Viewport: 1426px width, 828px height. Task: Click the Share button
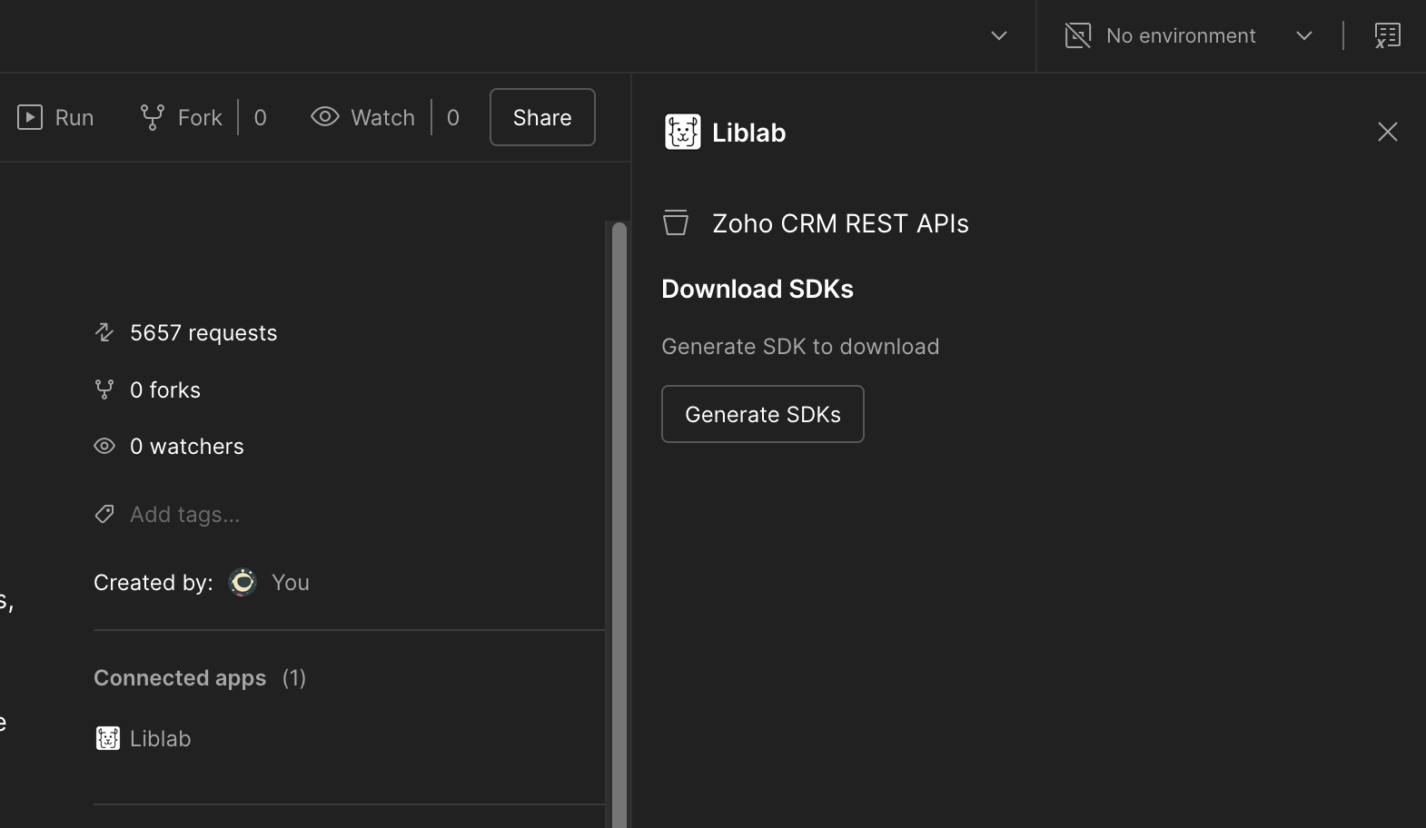pyautogui.click(x=542, y=117)
